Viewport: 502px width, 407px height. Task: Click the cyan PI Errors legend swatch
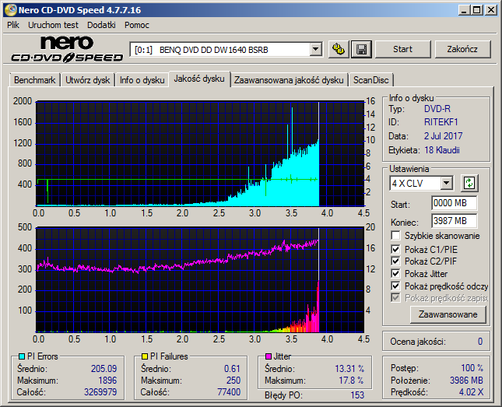pos(22,356)
